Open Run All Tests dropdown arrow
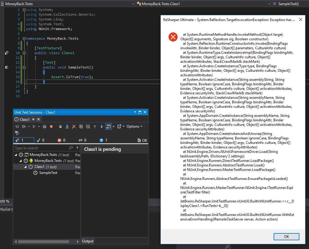This screenshot has width=309, height=249. coord(29,126)
